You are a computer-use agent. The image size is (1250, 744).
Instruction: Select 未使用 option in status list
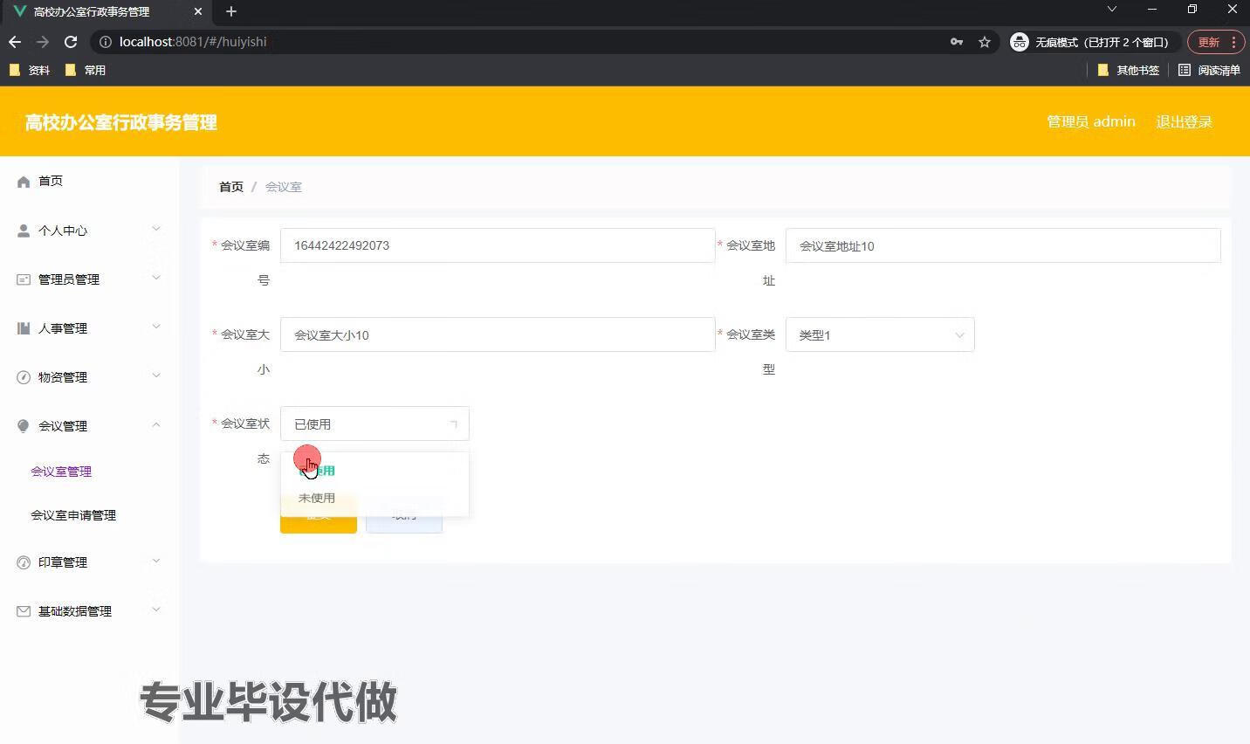(374, 498)
